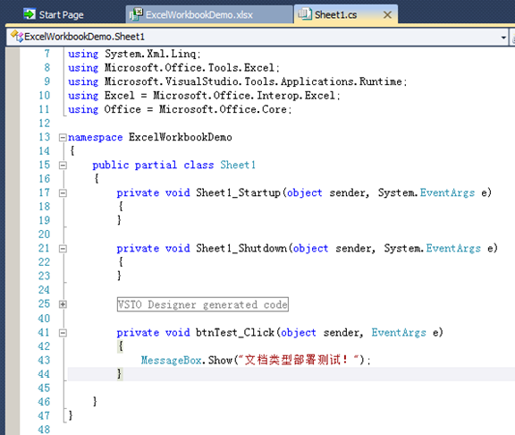The width and height of the screenshot is (515, 435).
Task: Collapse the Sheet1_Startup method
Action: click(63, 193)
